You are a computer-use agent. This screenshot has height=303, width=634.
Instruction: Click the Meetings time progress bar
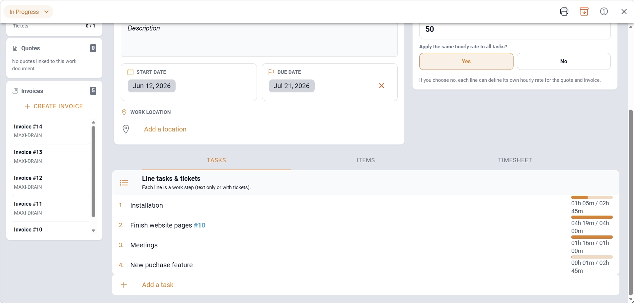point(592,237)
